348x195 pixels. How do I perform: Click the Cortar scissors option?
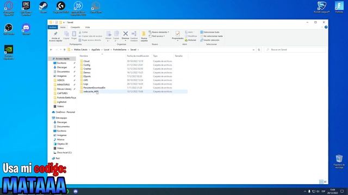[x=83, y=32]
